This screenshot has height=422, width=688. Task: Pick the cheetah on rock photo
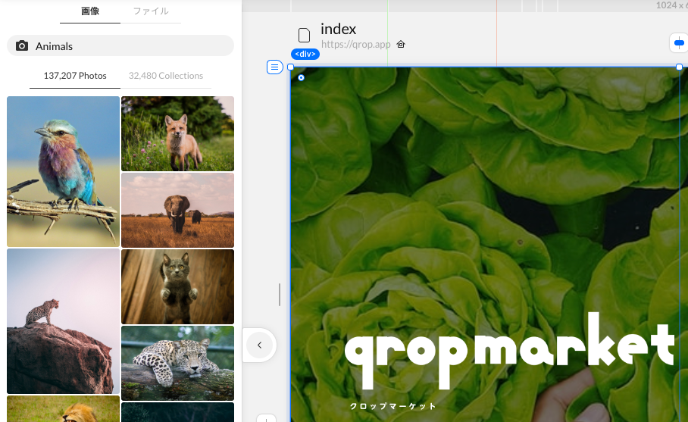[x=63, y=321]
